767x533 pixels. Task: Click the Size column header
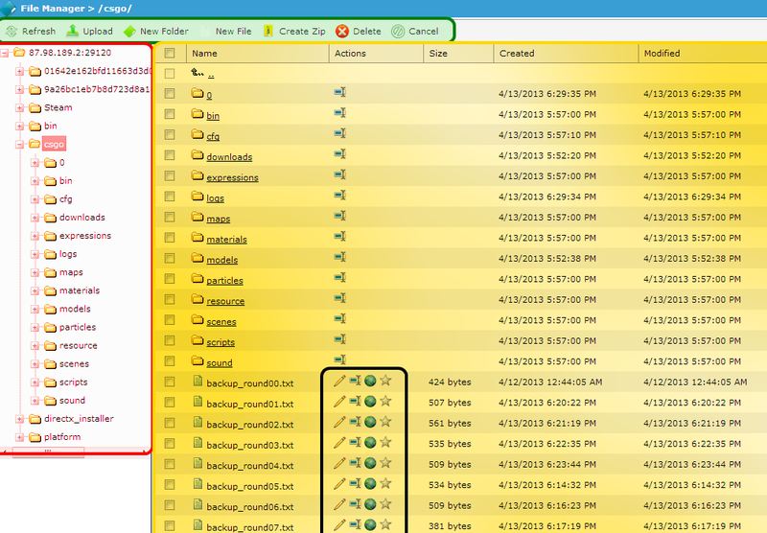click(x=438, y=54)
